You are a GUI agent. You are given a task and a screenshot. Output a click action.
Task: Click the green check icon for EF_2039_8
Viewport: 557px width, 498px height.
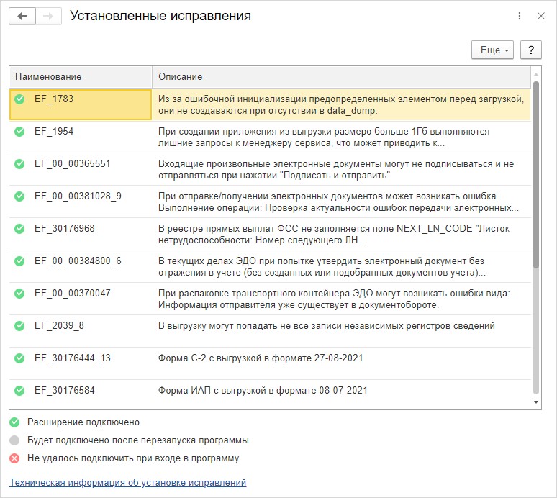(19, 326)
